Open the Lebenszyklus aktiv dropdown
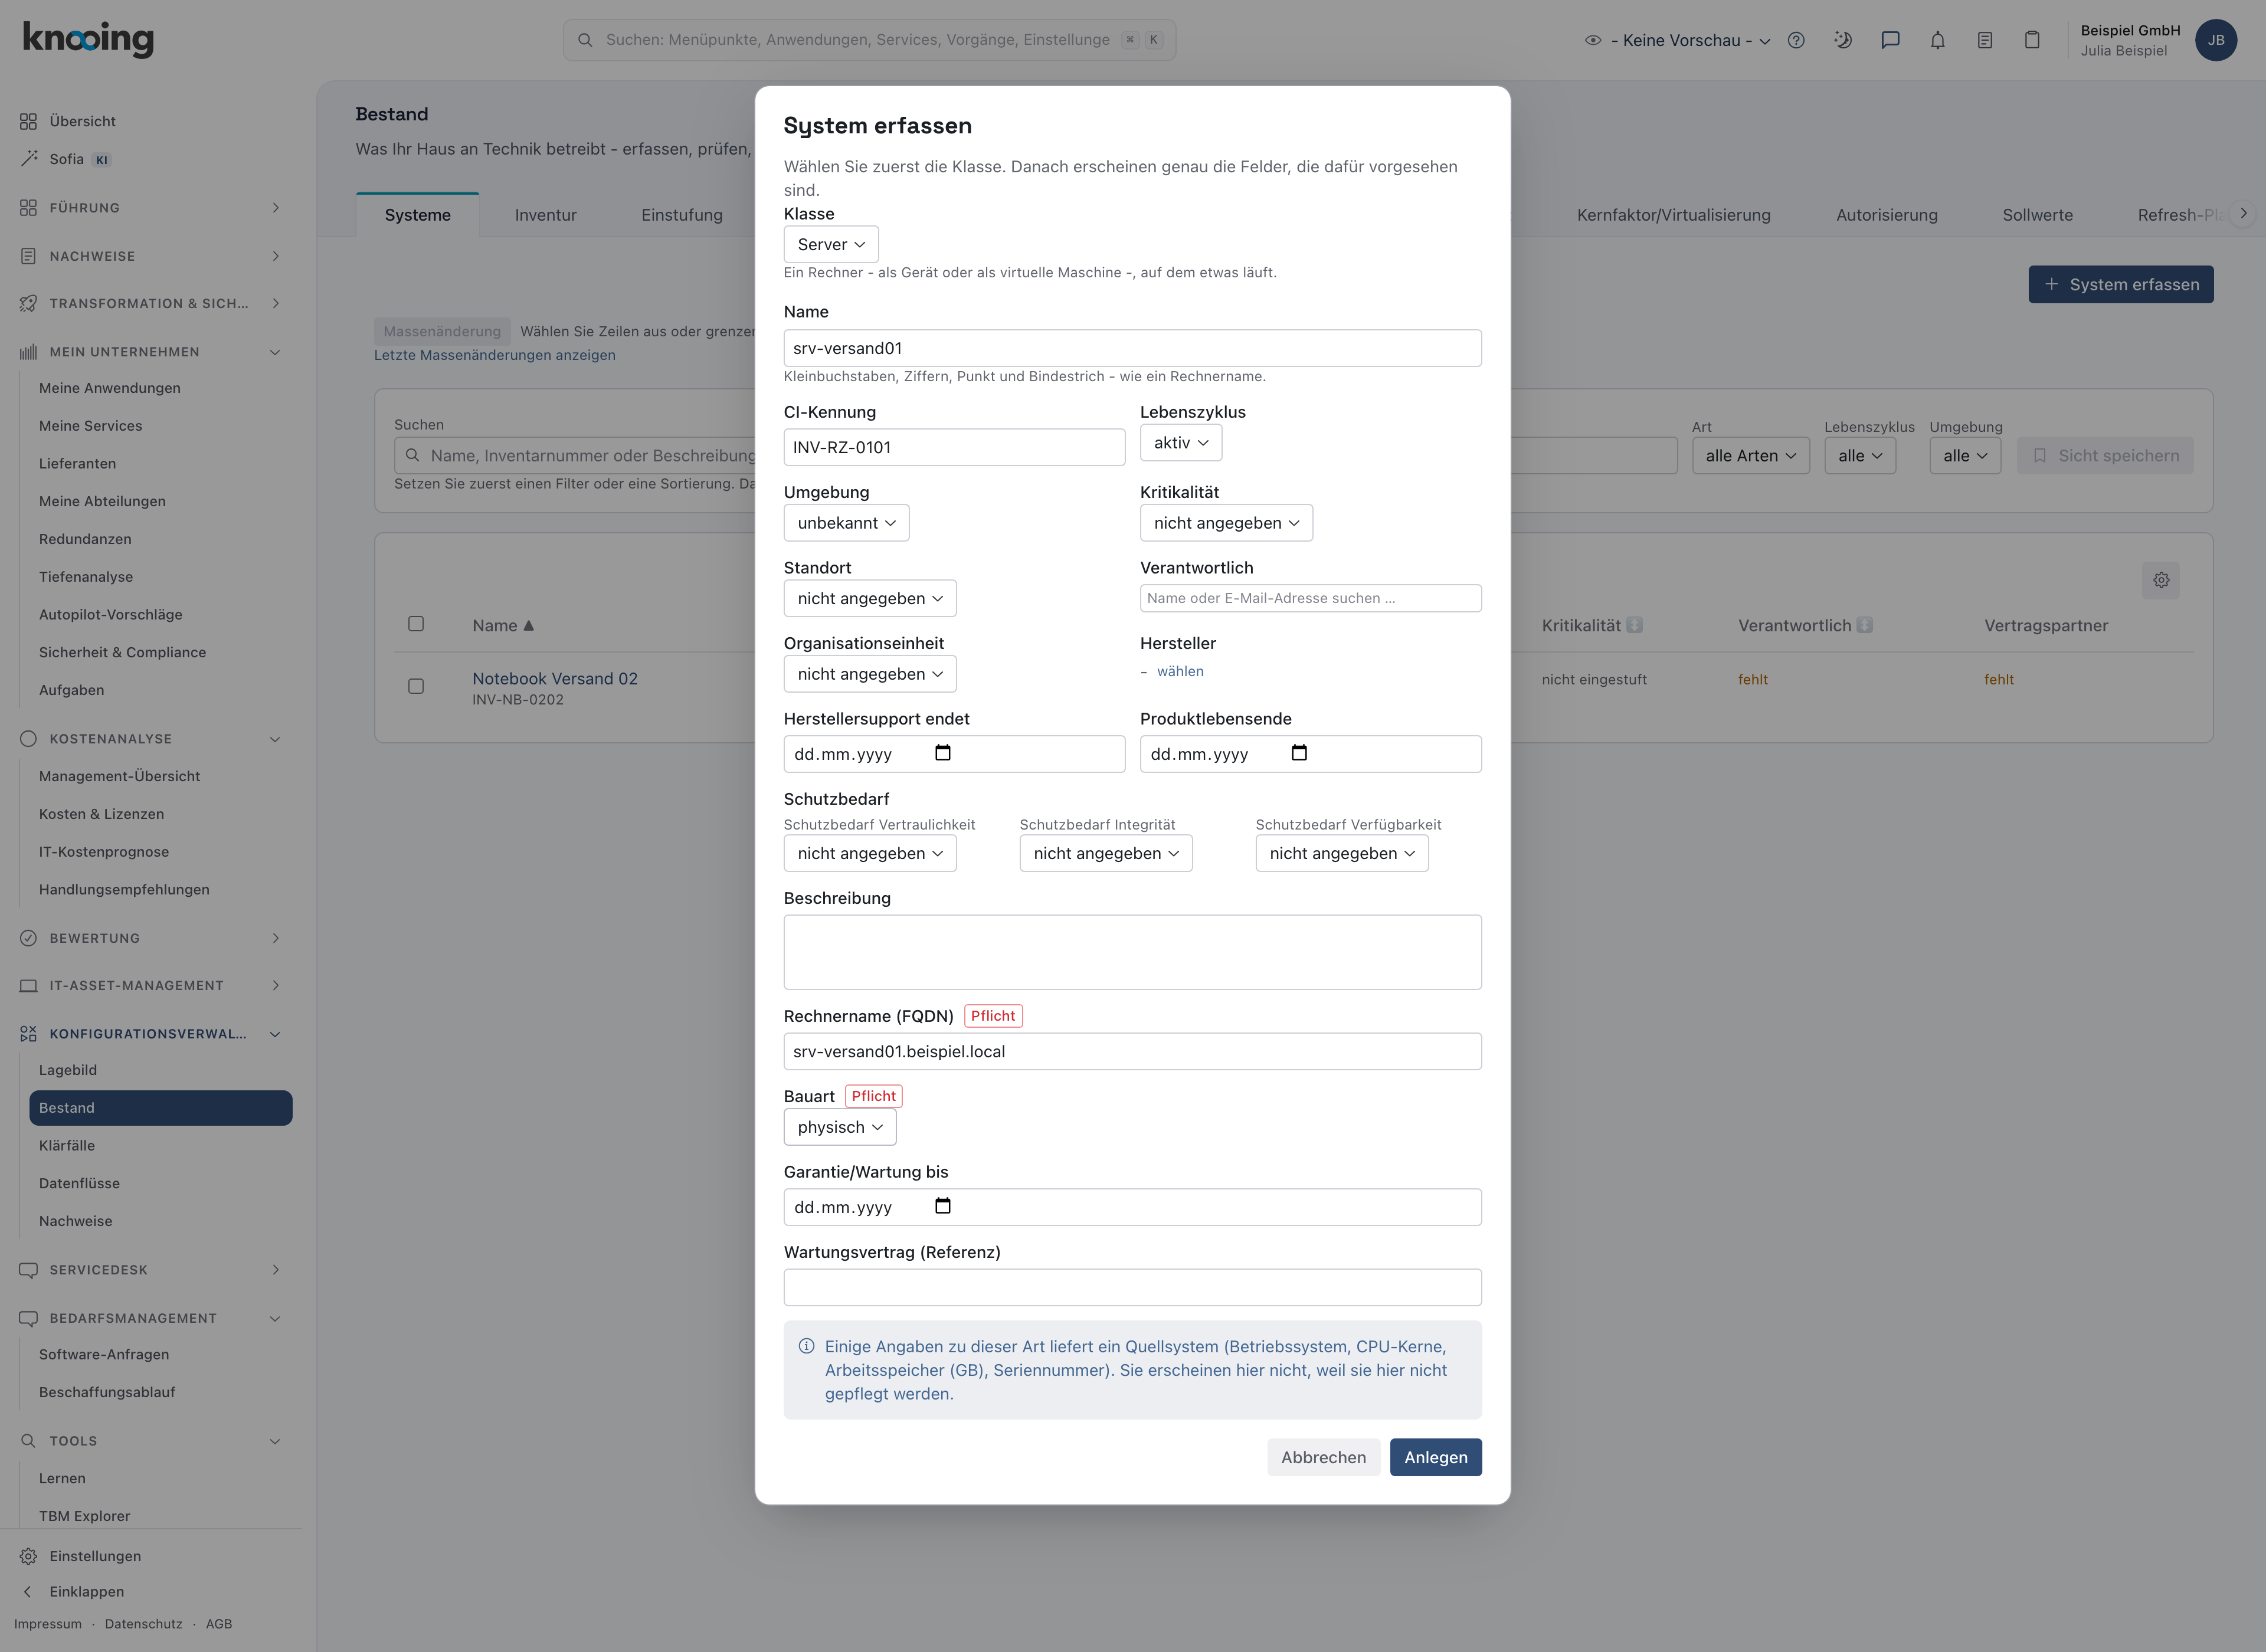The image size is (2266, 1652). [1180, 442]
